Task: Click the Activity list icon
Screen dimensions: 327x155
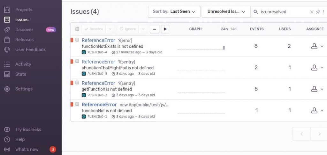Action: [x=7, y=64]
